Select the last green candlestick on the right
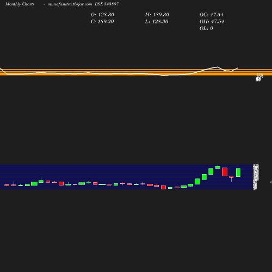The height and width of the screenshot is (272, 272). 238,172
